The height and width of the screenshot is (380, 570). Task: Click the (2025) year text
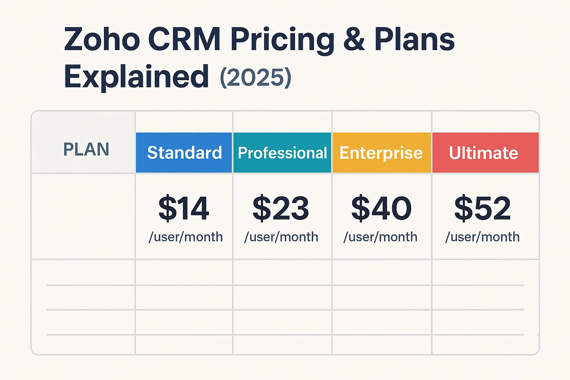(256, 77)
